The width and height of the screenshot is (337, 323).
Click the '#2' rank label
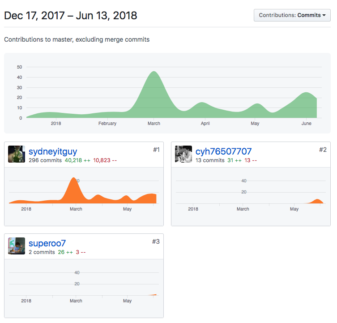point(323,150)
